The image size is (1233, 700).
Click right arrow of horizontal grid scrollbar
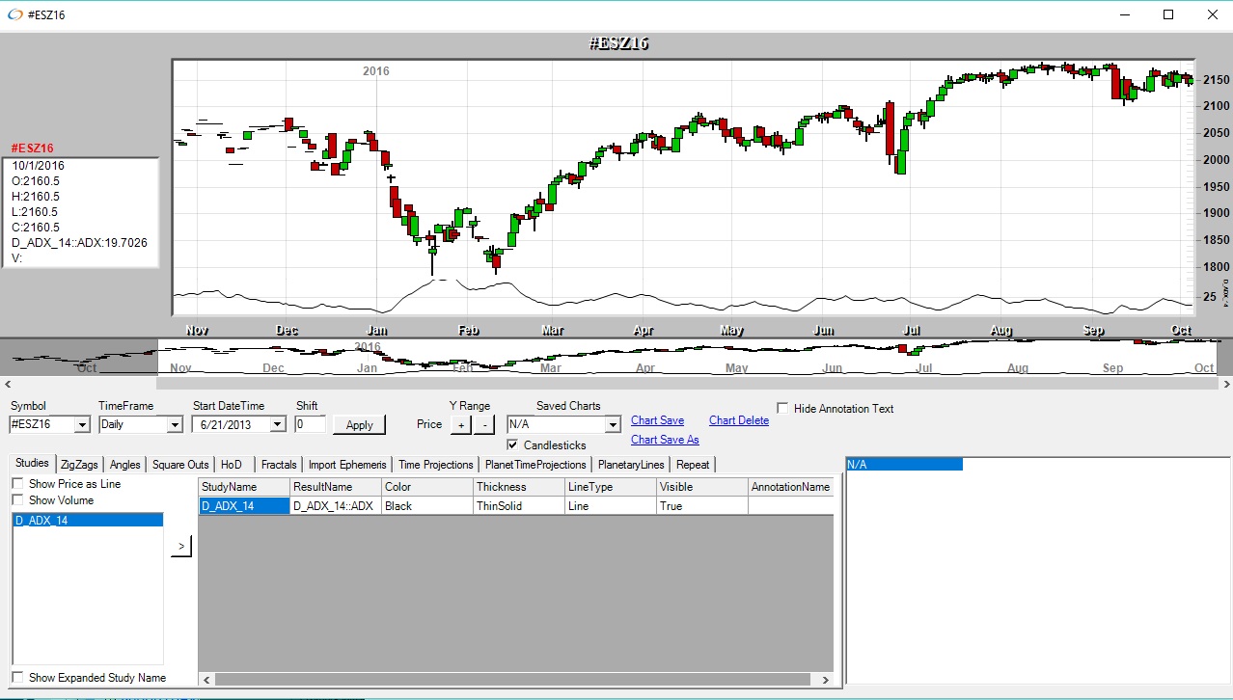(825, 680)
